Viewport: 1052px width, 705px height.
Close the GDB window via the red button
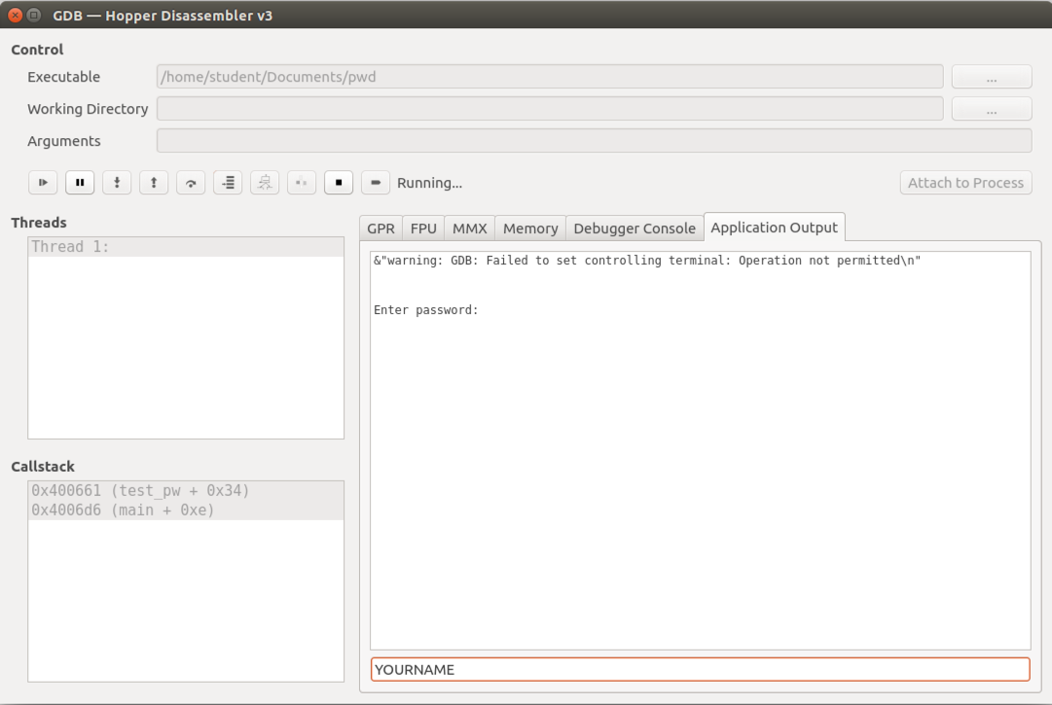click(16, 15)
